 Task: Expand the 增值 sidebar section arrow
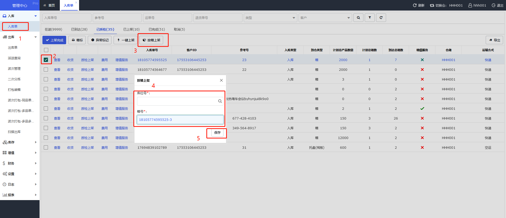(x=36, y=153)
